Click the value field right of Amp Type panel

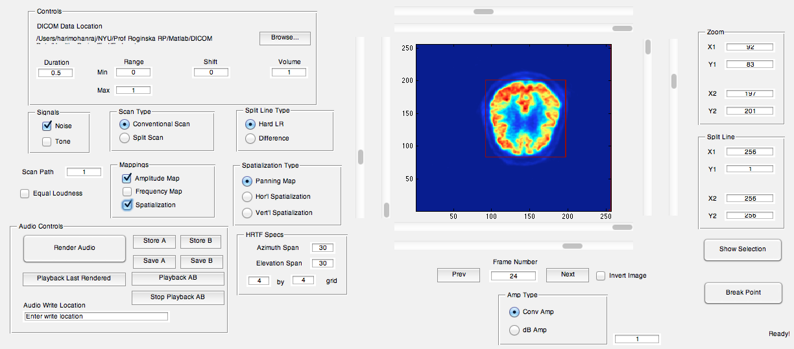(x=637, y=339)
